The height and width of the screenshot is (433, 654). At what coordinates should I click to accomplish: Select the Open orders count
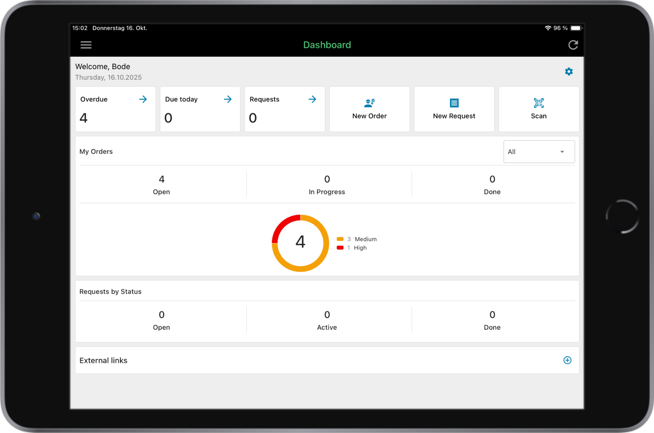161,179
